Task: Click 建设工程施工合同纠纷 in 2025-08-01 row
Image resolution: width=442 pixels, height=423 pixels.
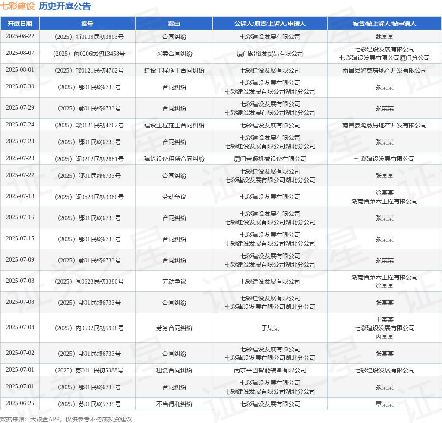Action: 174,70
